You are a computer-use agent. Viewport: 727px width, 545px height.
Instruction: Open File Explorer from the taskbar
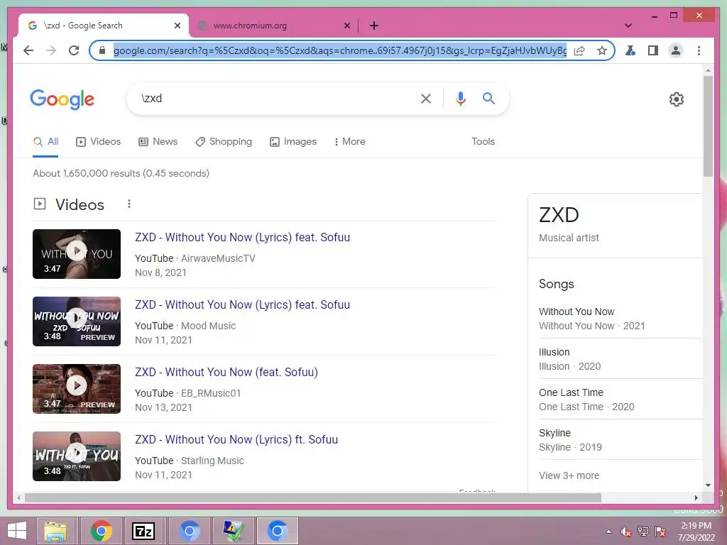click(55, 531)
